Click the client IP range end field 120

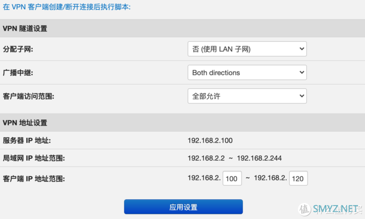click(298, 178)
